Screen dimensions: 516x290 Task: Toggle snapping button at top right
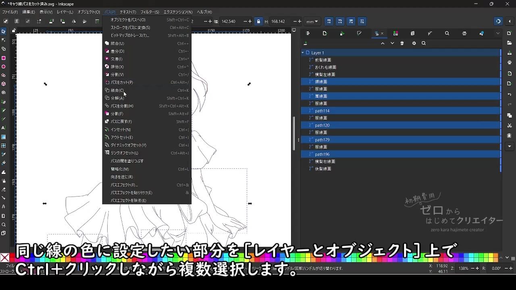(498, 21)
